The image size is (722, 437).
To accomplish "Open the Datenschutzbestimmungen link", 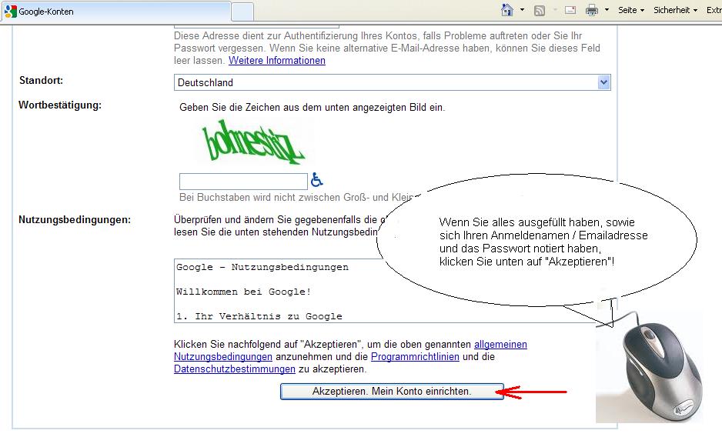I will pyautogui.click(x=235, y=369).
